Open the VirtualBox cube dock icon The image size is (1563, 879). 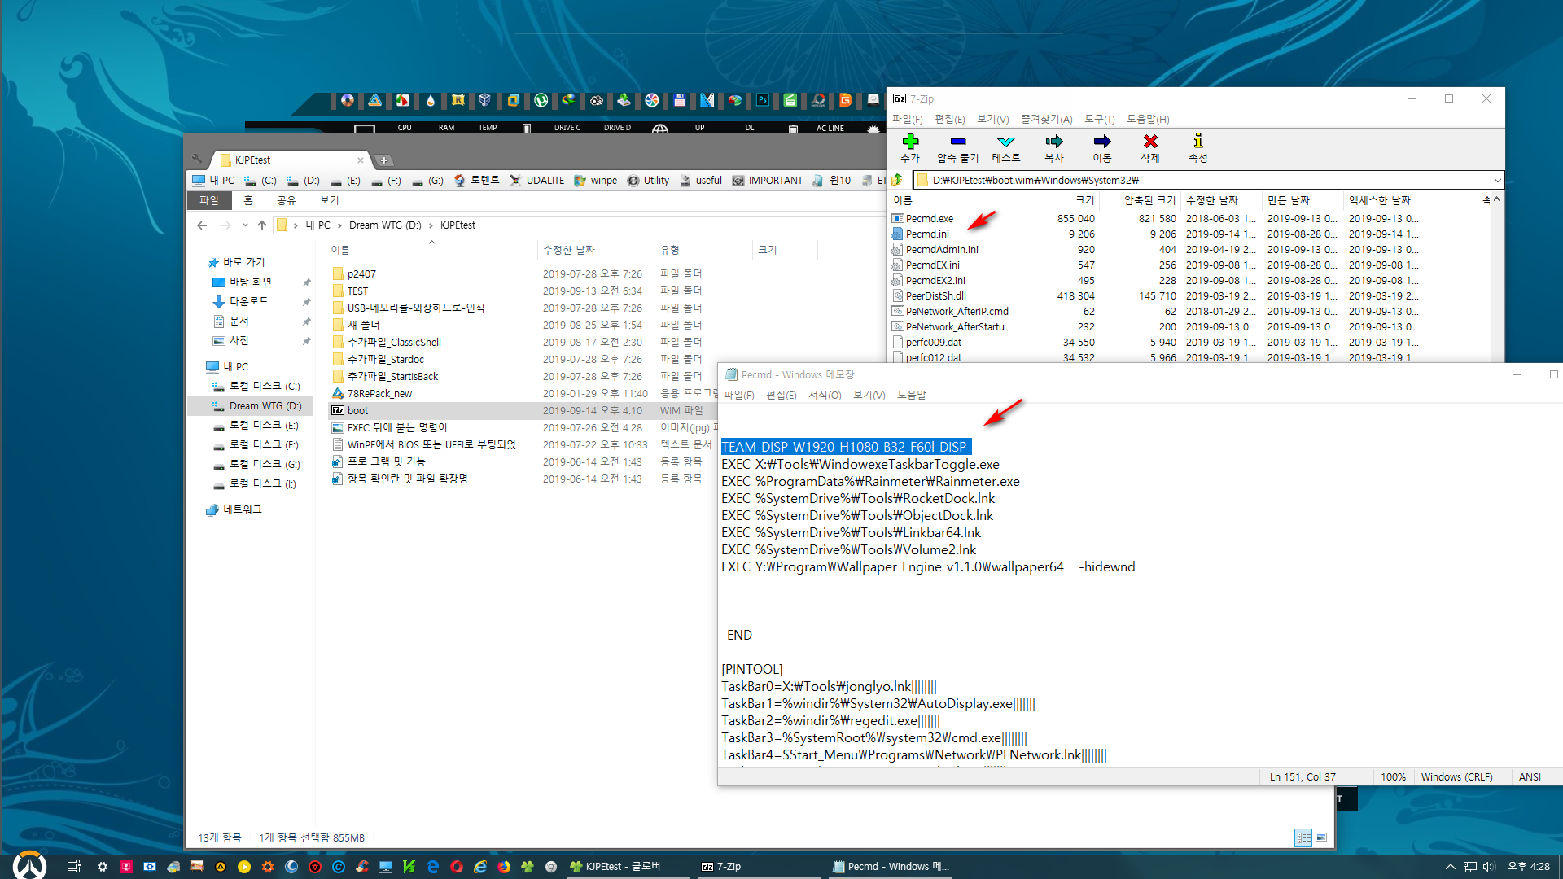[485, 100]
